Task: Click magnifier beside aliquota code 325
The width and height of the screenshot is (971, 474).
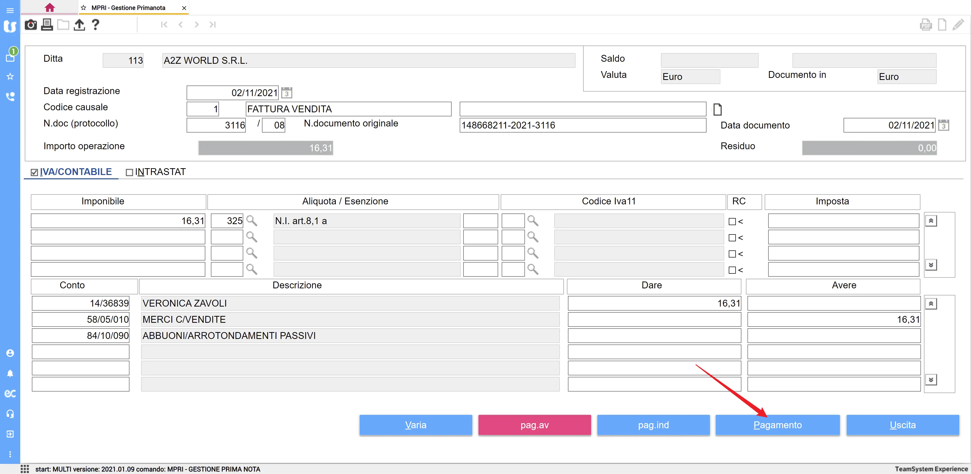Action: (x=251, y=221)
